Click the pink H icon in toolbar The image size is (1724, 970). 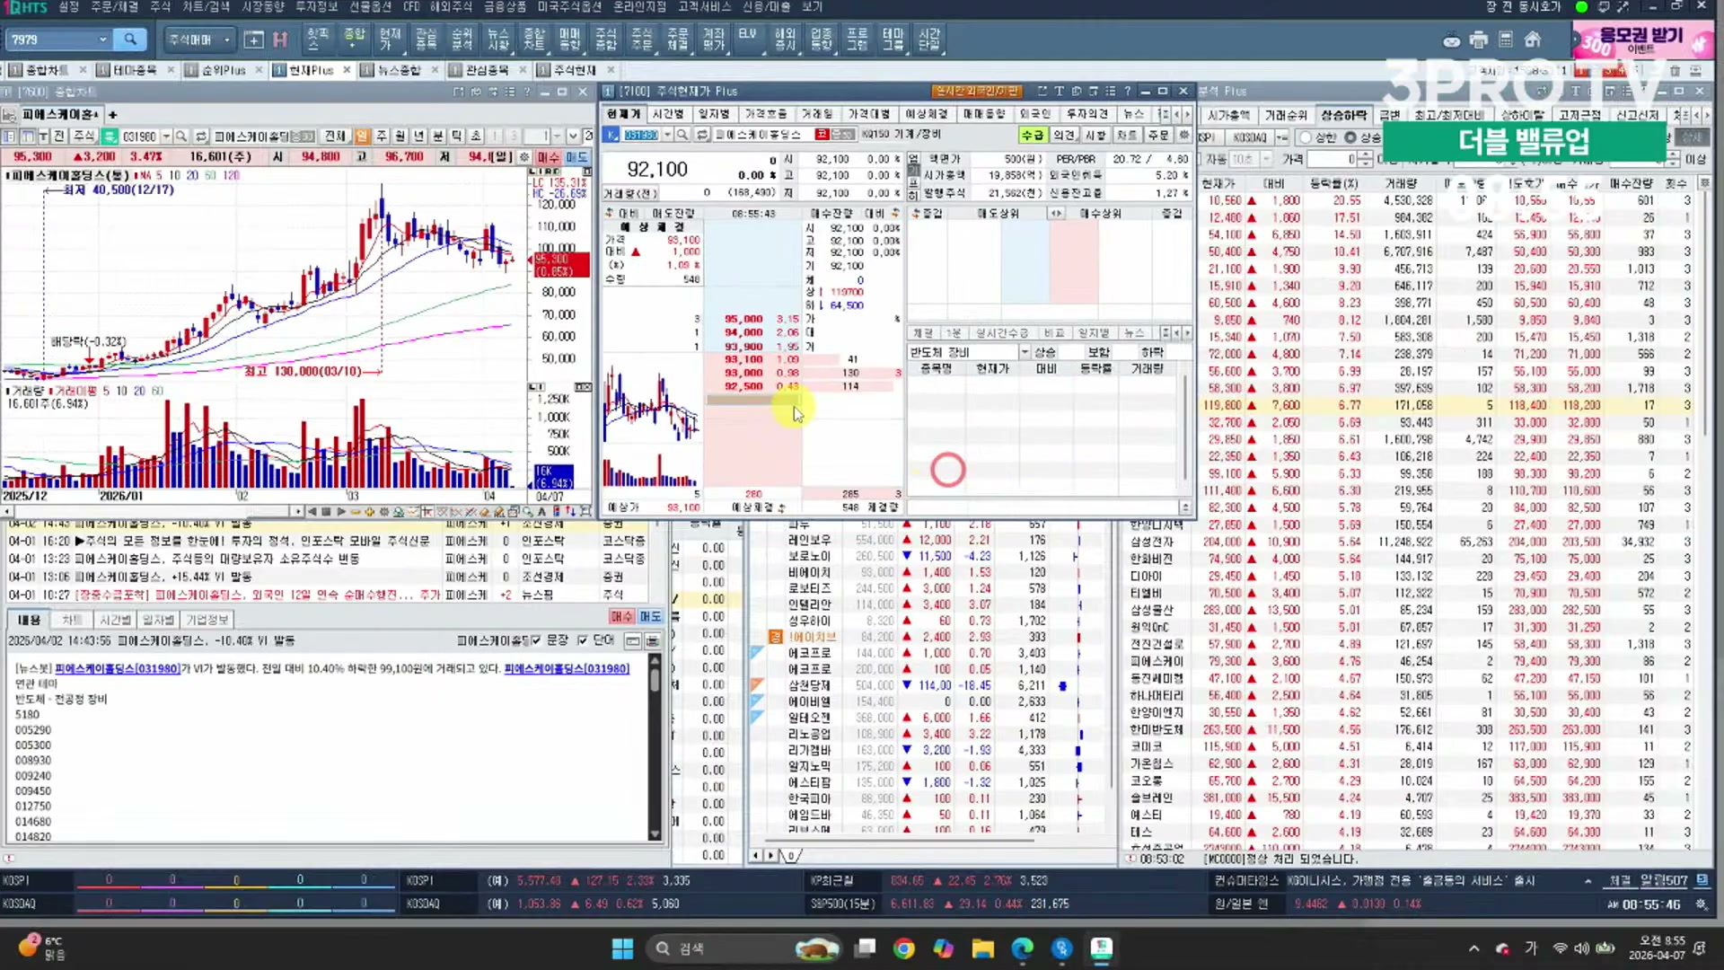pyautogui.click(x=280, y=40)
